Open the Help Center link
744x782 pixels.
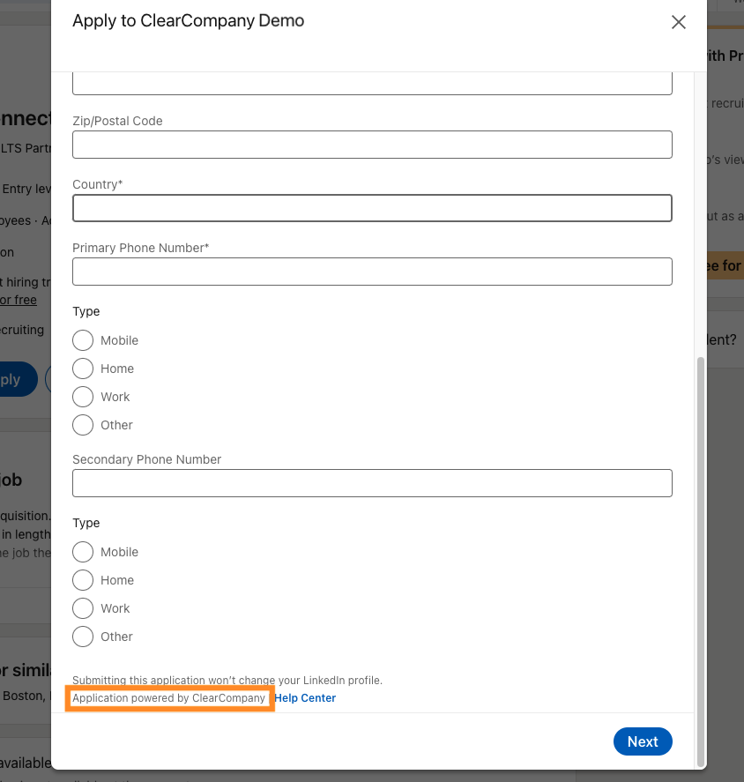(x=305, y=698)
